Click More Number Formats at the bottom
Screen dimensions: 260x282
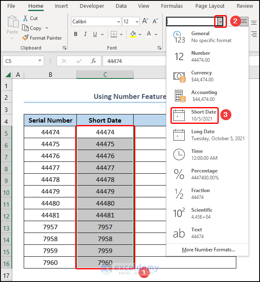coord(208,250)
